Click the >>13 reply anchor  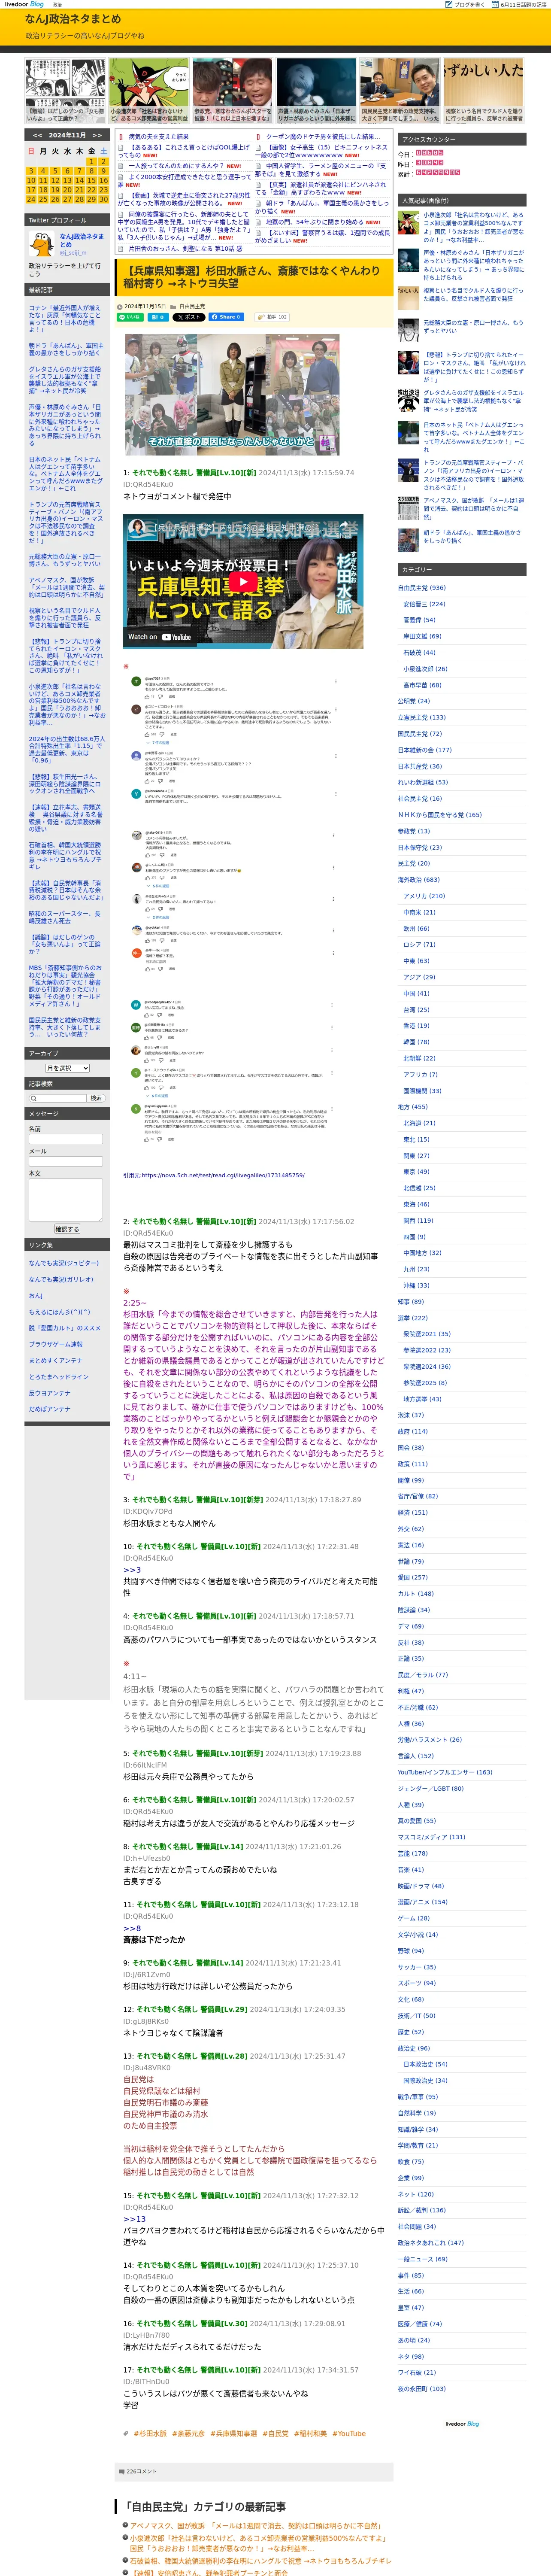pyautogui.click(x=134, y=2218)
